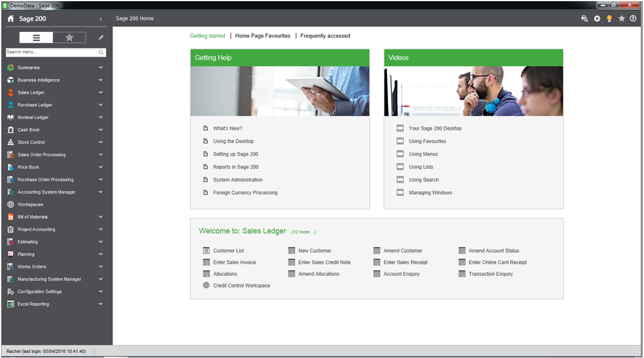644x358 pixels.
Task: Click the Stock Control boxes icon
Action: tap(11, 142)
